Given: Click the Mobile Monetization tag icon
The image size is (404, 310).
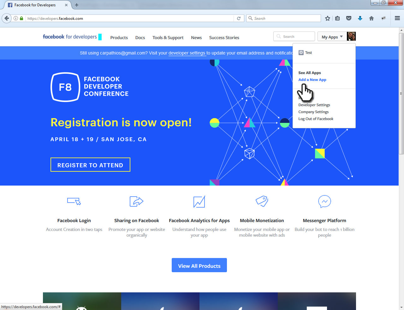Looking at the screenshot, I should tap(262, 201).
